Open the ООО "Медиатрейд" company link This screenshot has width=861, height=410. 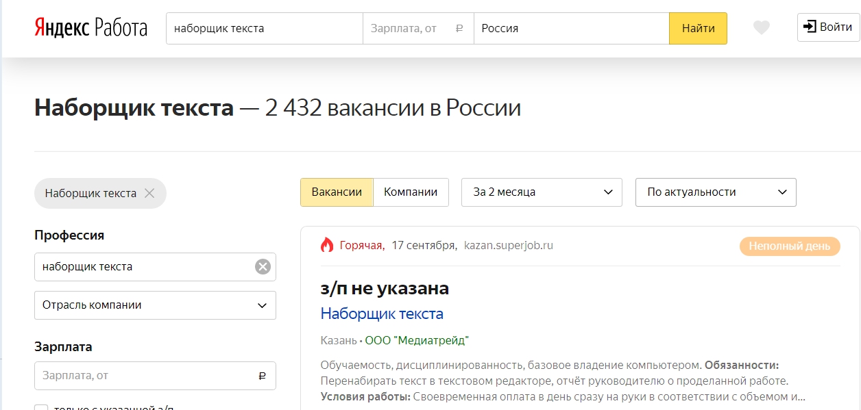(417, 341)
